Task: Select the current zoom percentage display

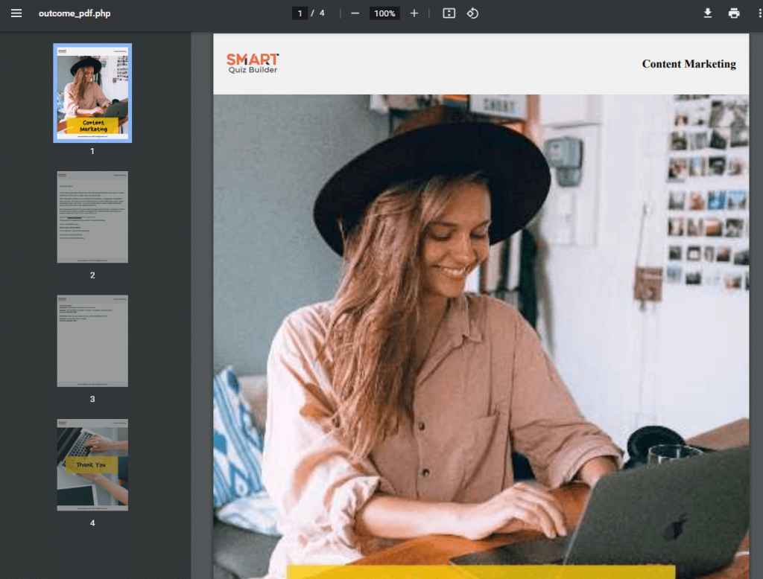Action: [x=384, y=13]
